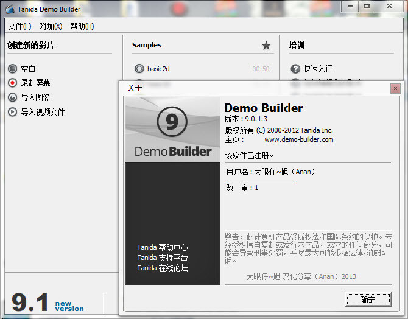Click the 大眼仔~旭 汉化分享 2013 credit text
Image resolution: width=408 pixels, height=319 pixels.
click(301, 276)
